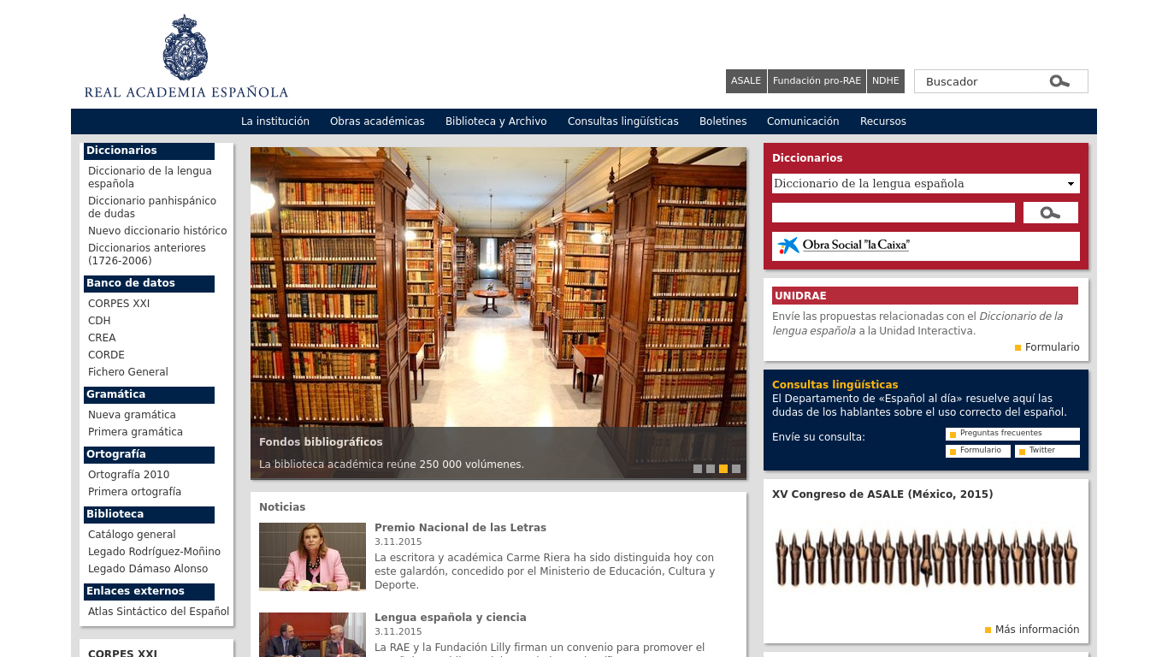Click the NDHE header button
The width and height of the screenshot is (1168, 657).
pyautogui.click(x=885, y=81)
